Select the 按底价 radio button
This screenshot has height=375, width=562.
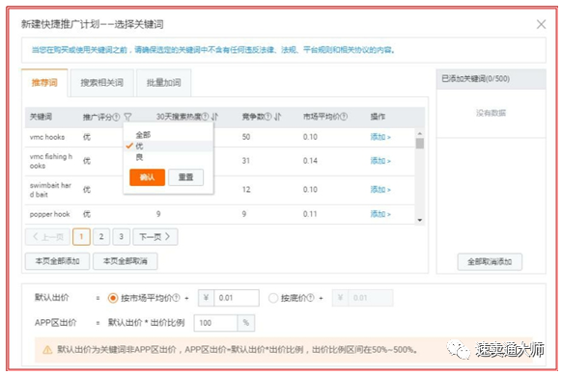coord(273,298)
